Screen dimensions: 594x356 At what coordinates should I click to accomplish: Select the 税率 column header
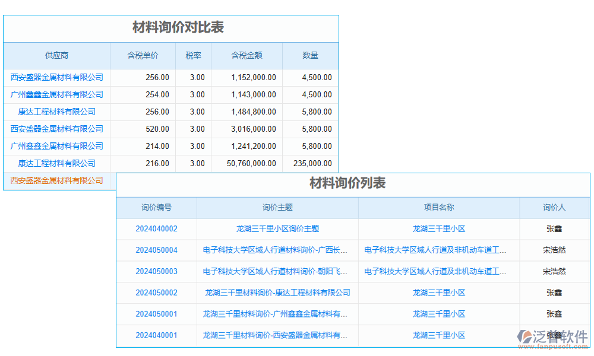pos(192,55)
